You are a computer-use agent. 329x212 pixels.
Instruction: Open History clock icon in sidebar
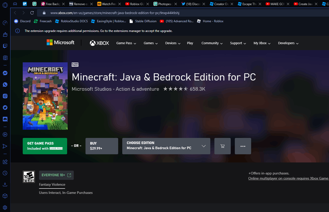5,173
